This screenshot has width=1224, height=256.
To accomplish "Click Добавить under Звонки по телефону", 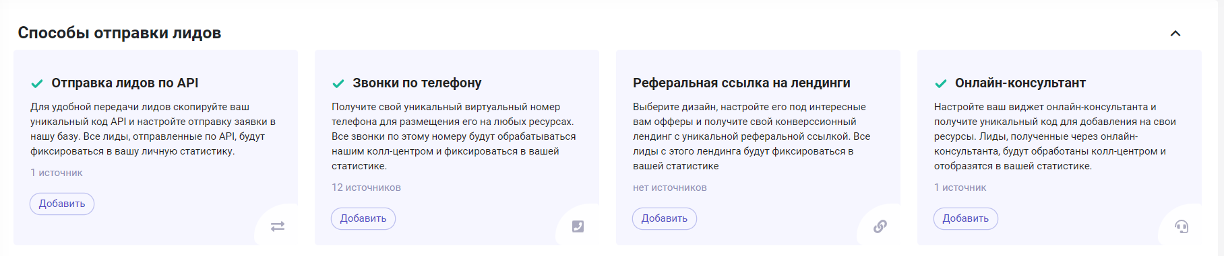I will pos(363,218).
